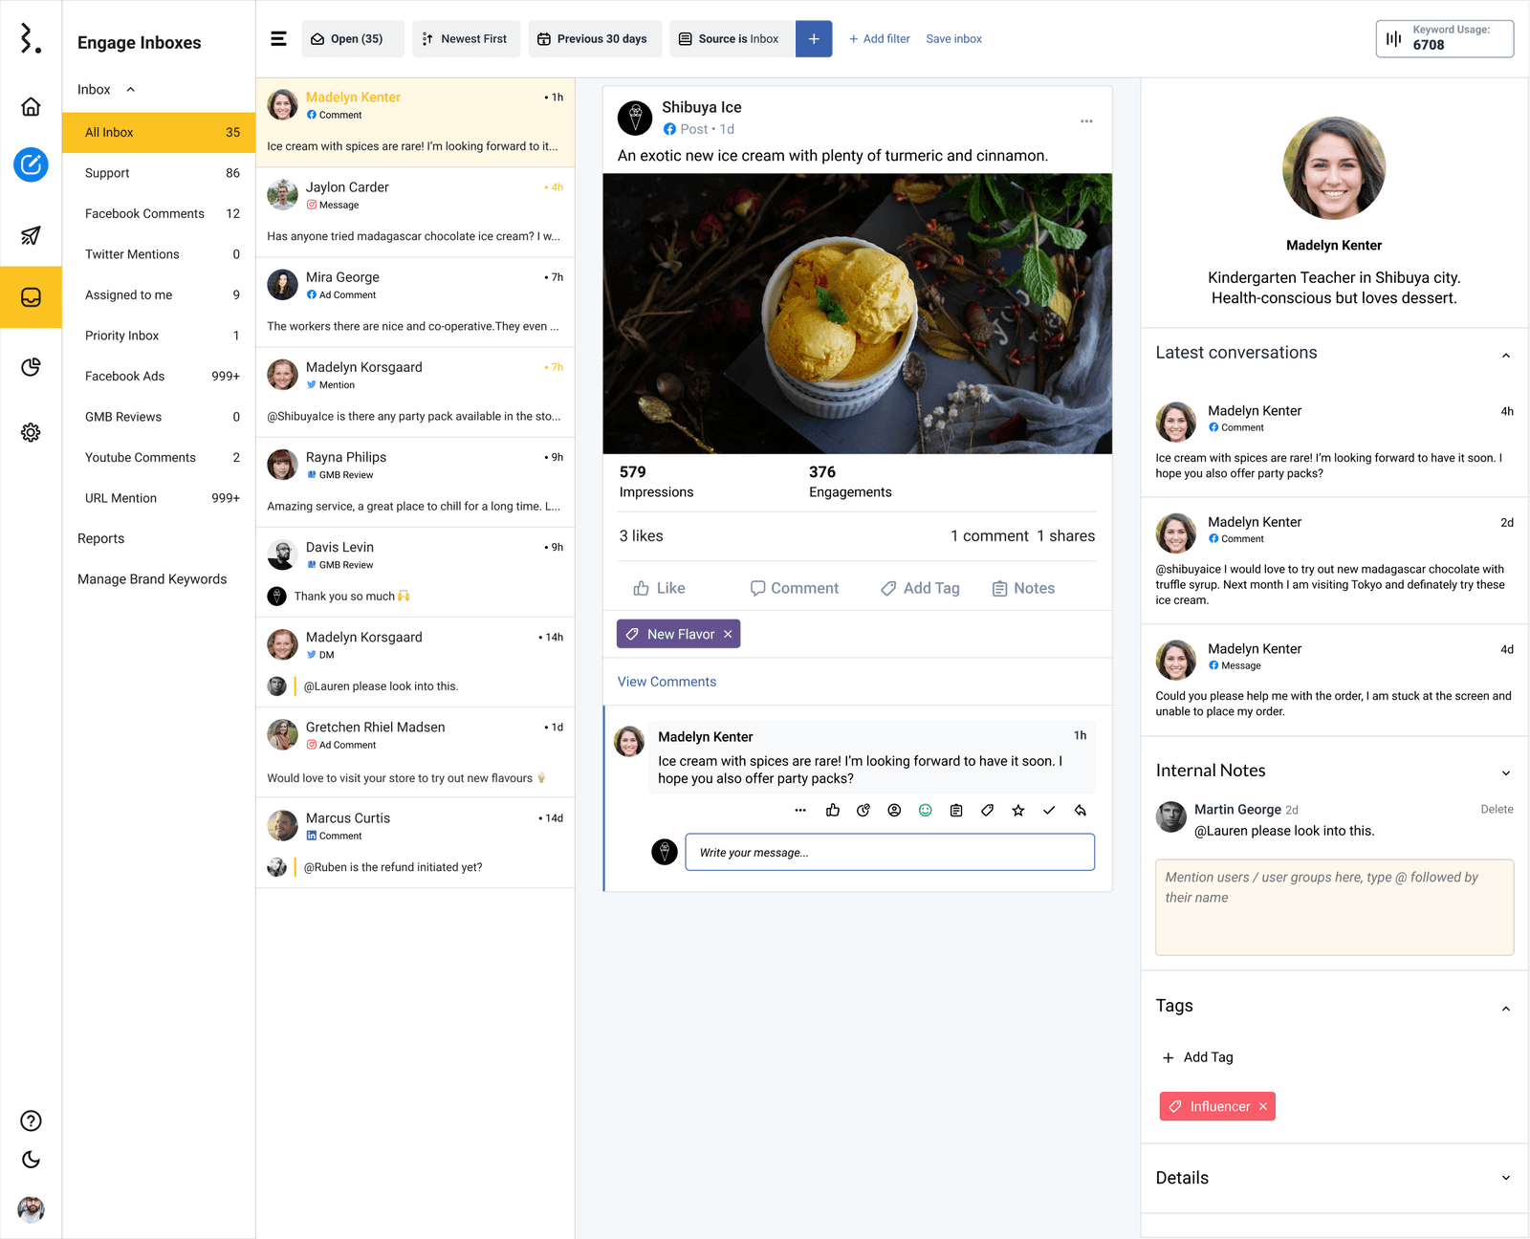Open the help question mark icon
The image size is (1530, 1239).
click(31, 1120)
